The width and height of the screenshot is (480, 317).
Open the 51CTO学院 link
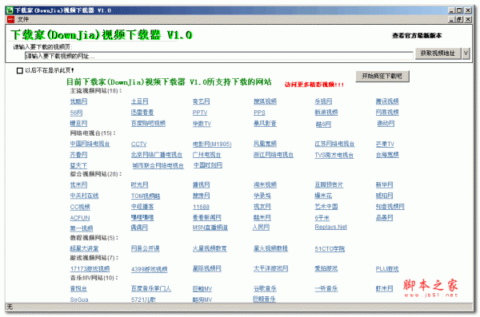(x=330, y=249)
